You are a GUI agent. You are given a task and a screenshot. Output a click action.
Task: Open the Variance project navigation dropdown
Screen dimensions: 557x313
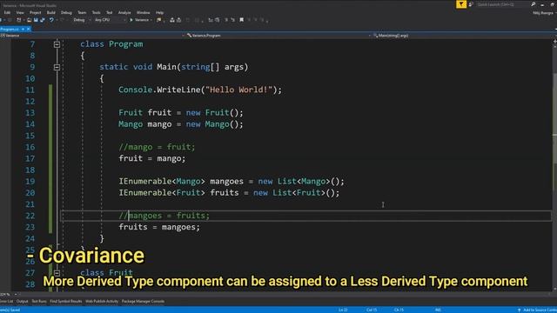click(x=92, y=36)
